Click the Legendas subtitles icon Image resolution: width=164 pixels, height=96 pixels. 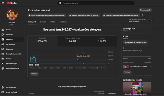(3, 49)
